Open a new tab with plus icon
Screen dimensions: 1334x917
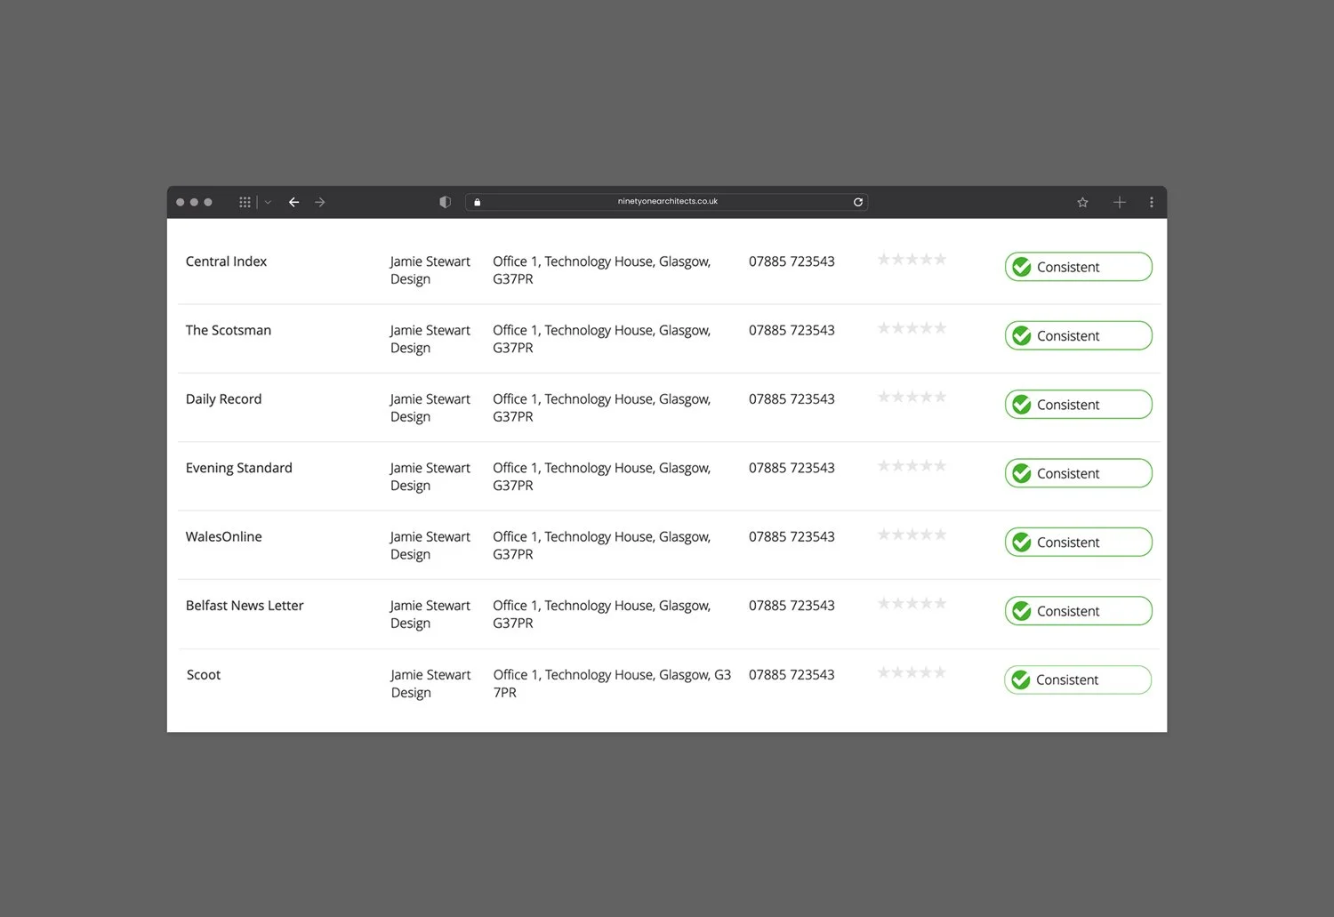(1120, 203)
